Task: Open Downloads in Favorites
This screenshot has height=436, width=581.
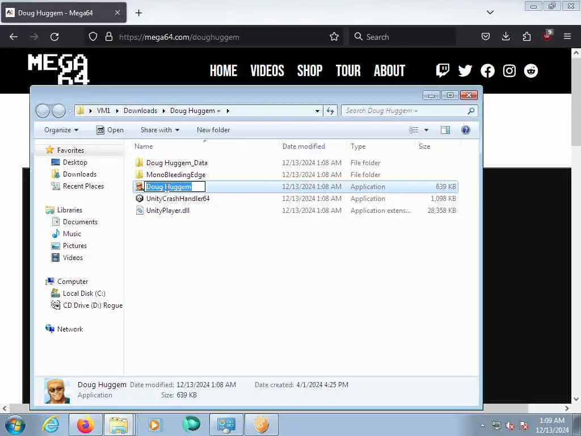Action: click(x=79, y=174)
